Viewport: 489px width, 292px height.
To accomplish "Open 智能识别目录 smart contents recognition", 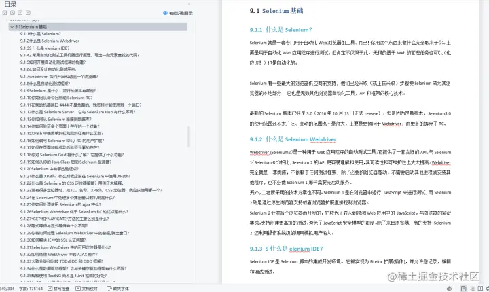I will coord(178,13).
